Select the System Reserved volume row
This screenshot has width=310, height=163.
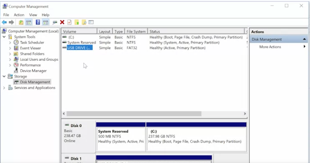tap(154, 42)
